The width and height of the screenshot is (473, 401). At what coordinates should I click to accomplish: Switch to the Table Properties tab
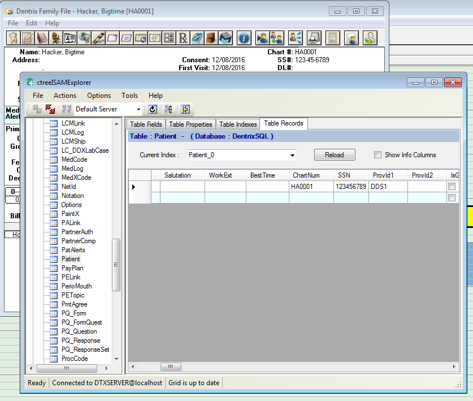[190, 124]
